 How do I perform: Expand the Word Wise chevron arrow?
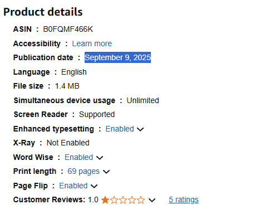click(x=100, y=158)
